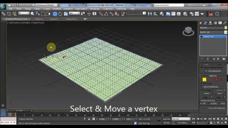This screenshot has width=228, height=128.
Task: Click the Bind to Space Warp tool
Action: tap(14, 14)
